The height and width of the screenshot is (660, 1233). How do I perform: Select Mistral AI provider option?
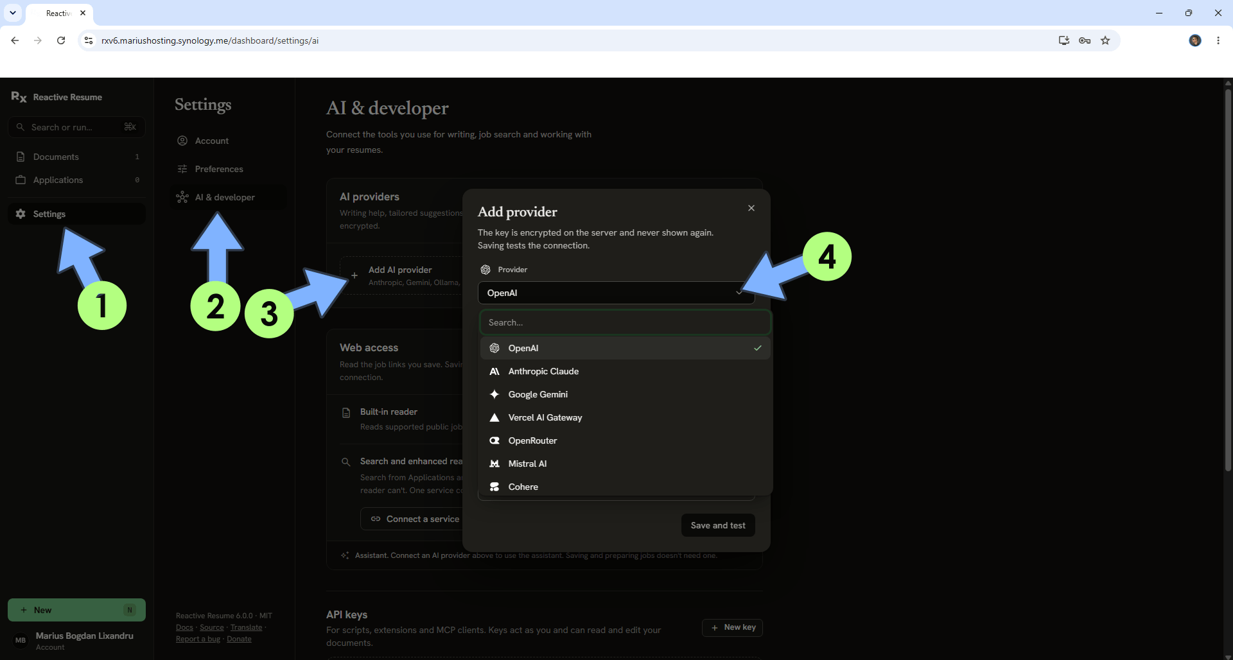[x=625, y=464]
